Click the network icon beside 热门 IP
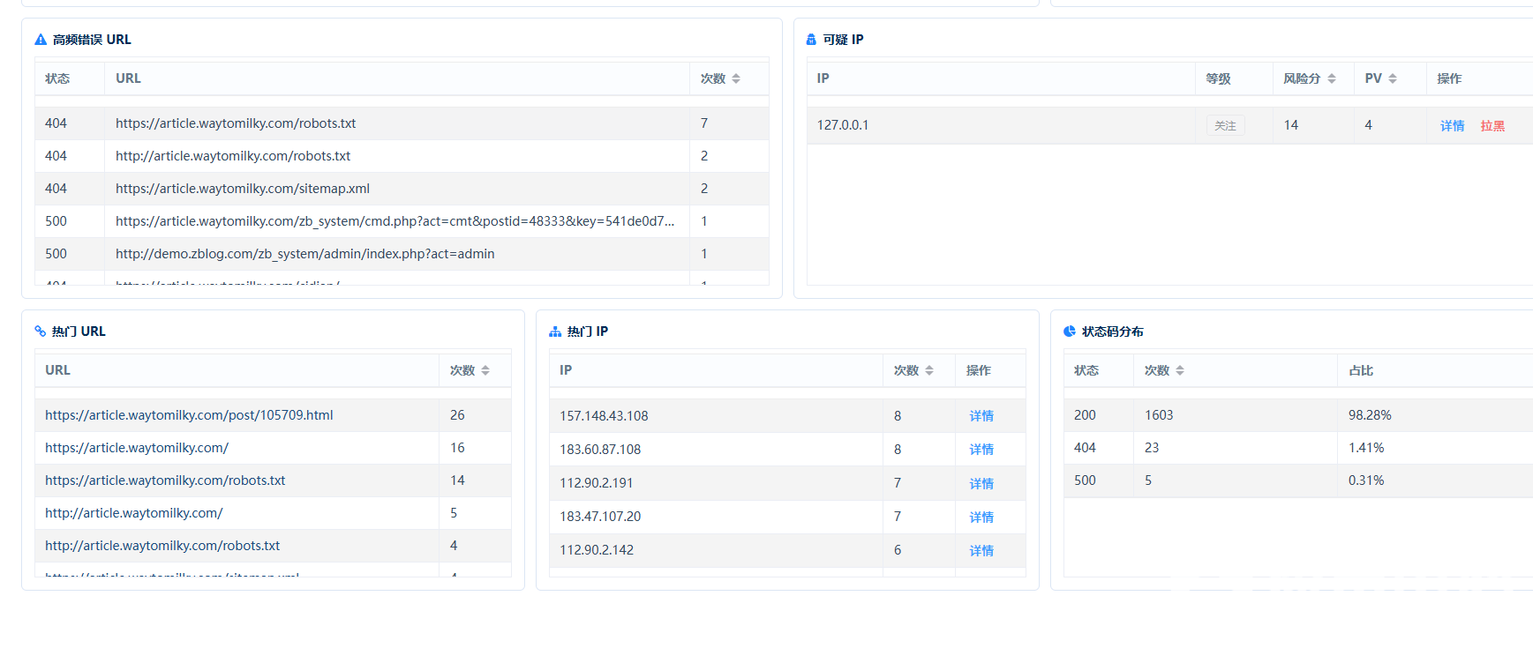1533x648 pixels. click(555, 331)
